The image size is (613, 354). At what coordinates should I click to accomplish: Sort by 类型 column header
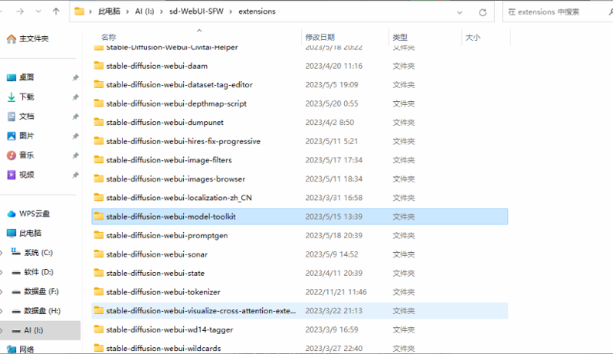[x=400, y=37]
